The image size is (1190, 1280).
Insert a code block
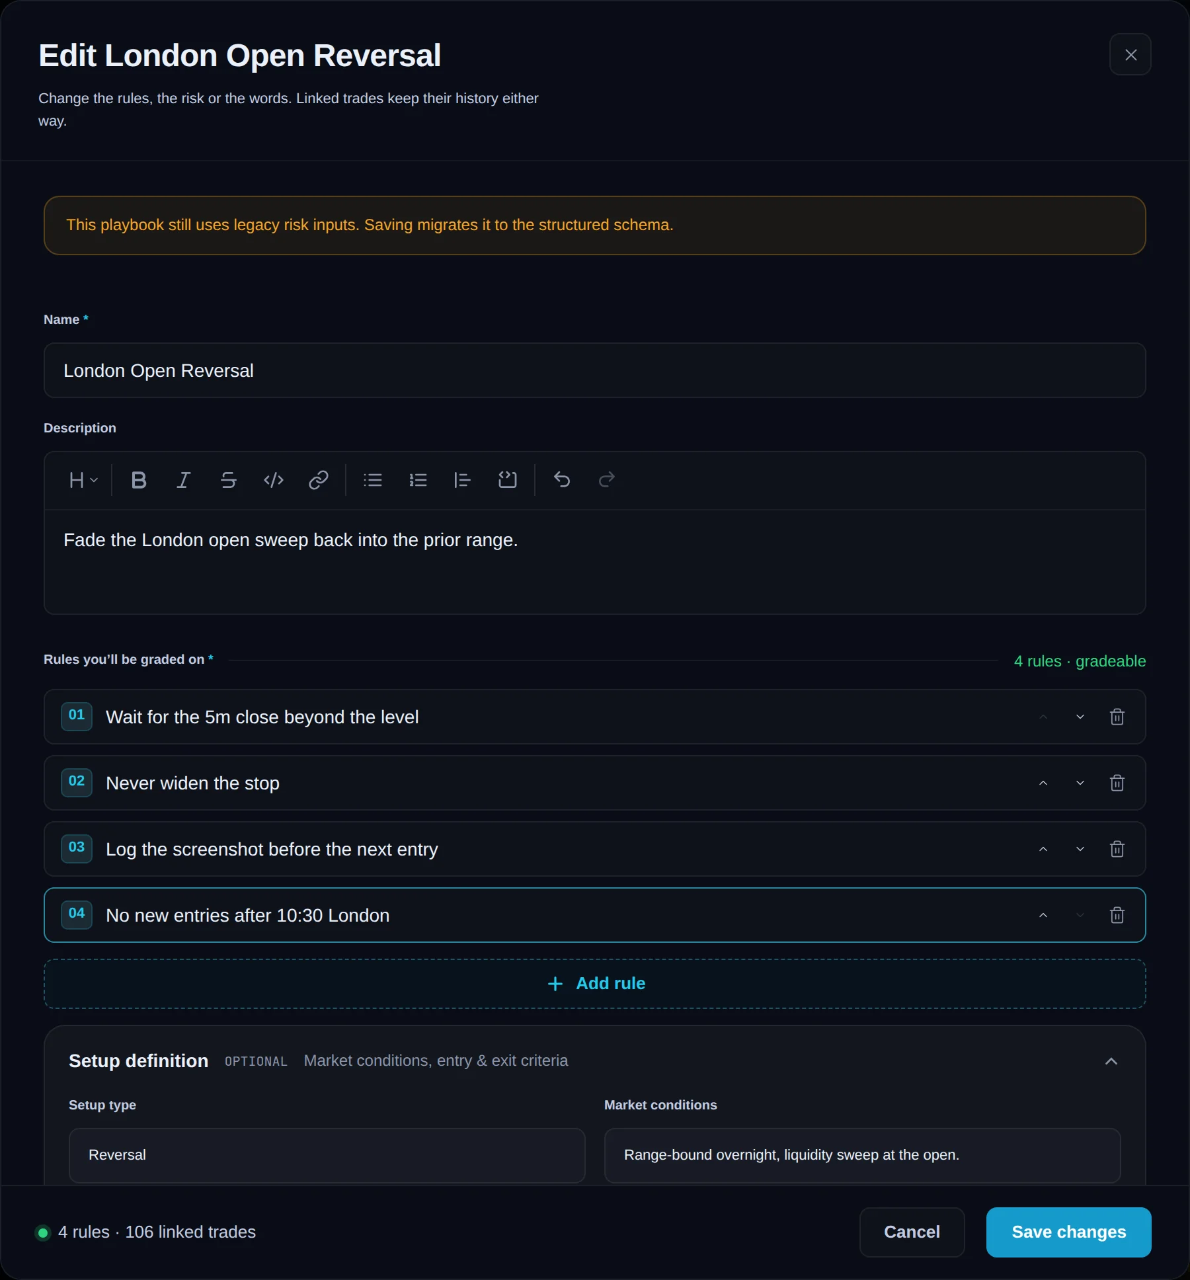(x=508, y=480)
